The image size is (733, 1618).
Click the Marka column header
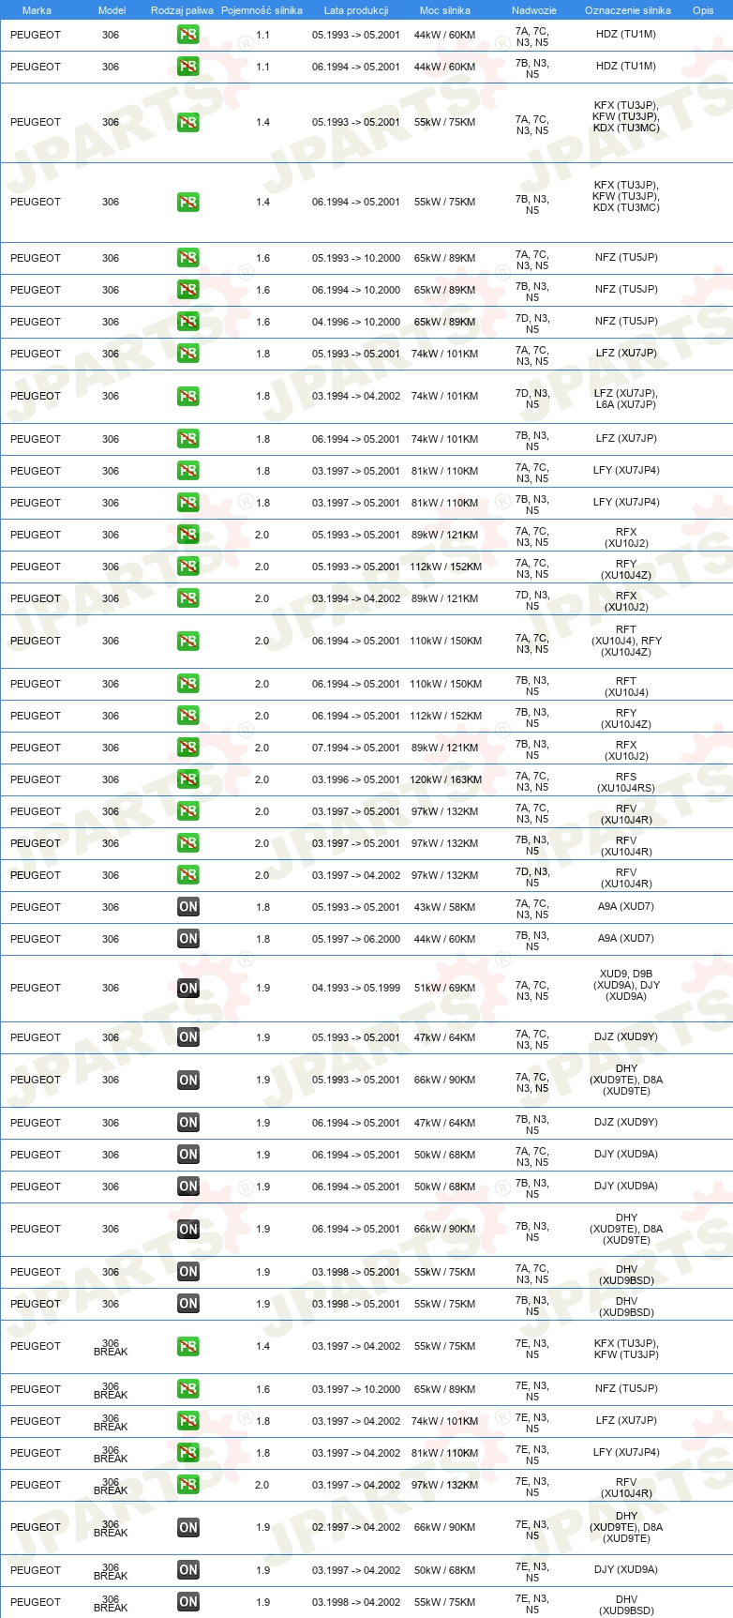(37, 10)
